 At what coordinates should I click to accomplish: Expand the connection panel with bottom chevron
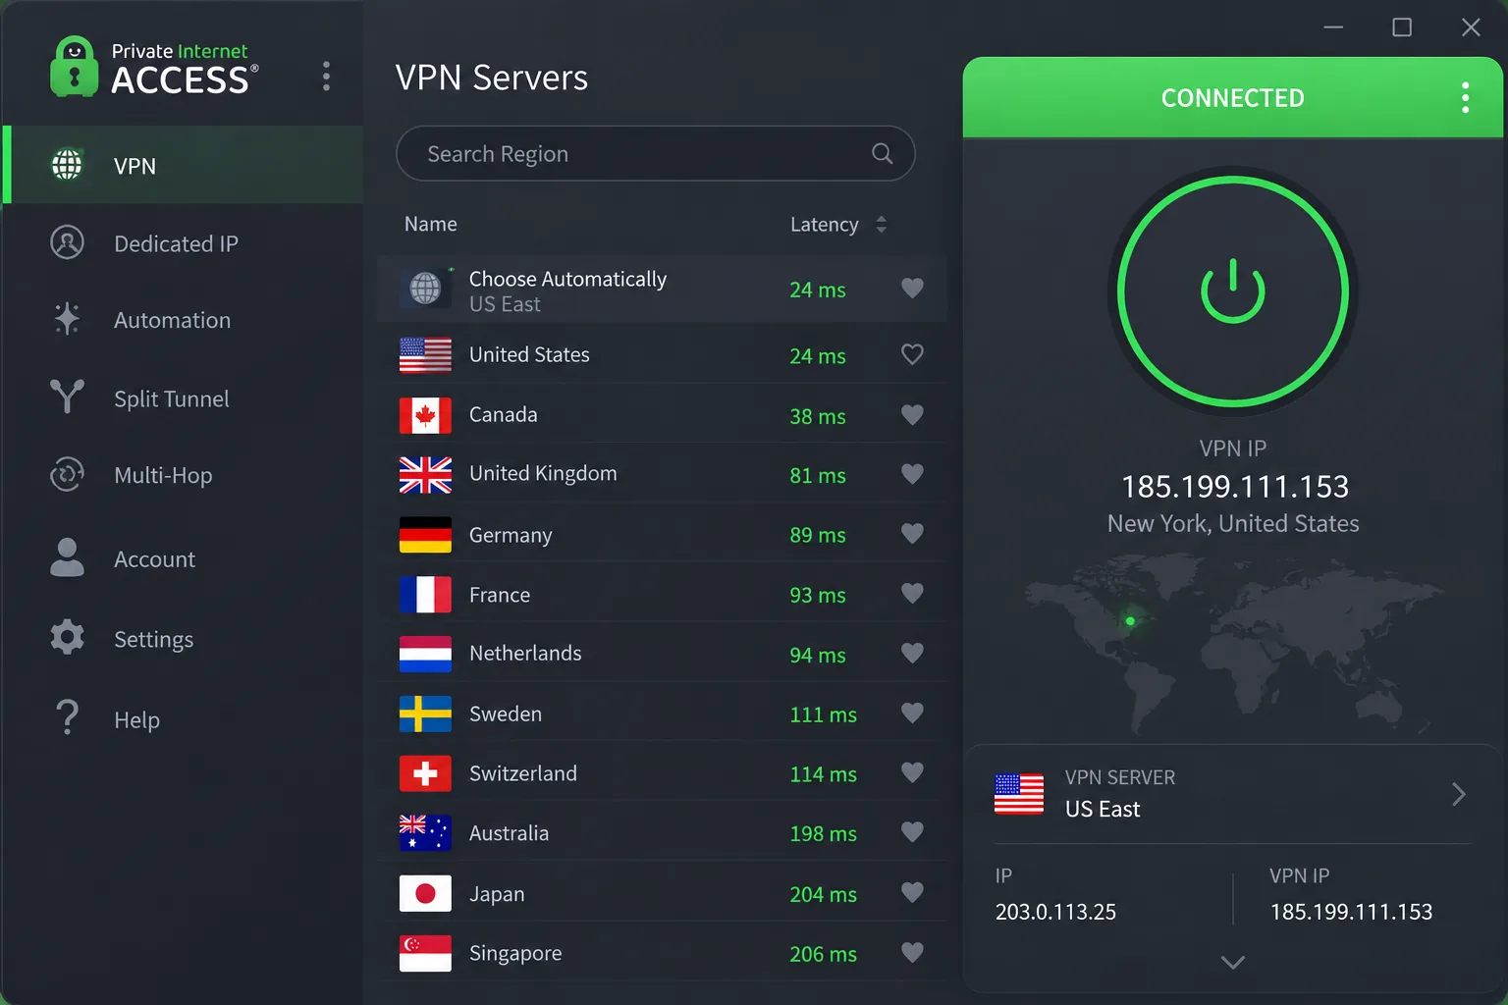tap(1233, 962)
